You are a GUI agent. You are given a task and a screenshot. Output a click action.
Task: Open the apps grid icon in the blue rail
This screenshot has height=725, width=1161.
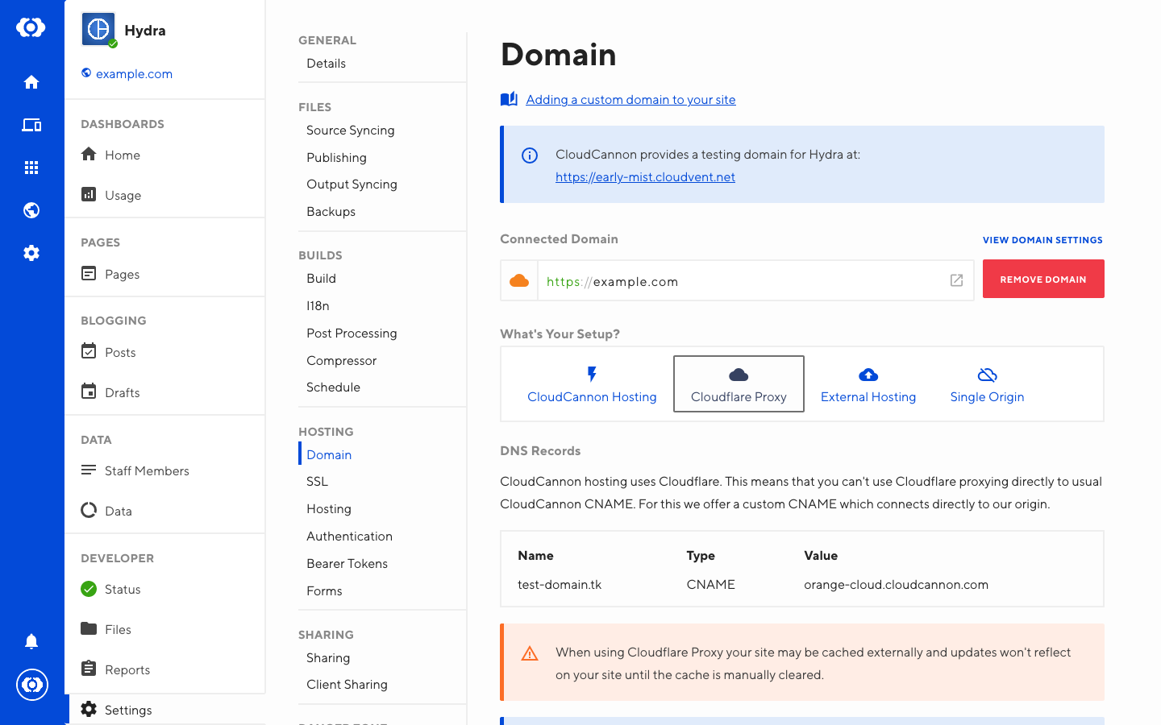[x=31, y=168]
